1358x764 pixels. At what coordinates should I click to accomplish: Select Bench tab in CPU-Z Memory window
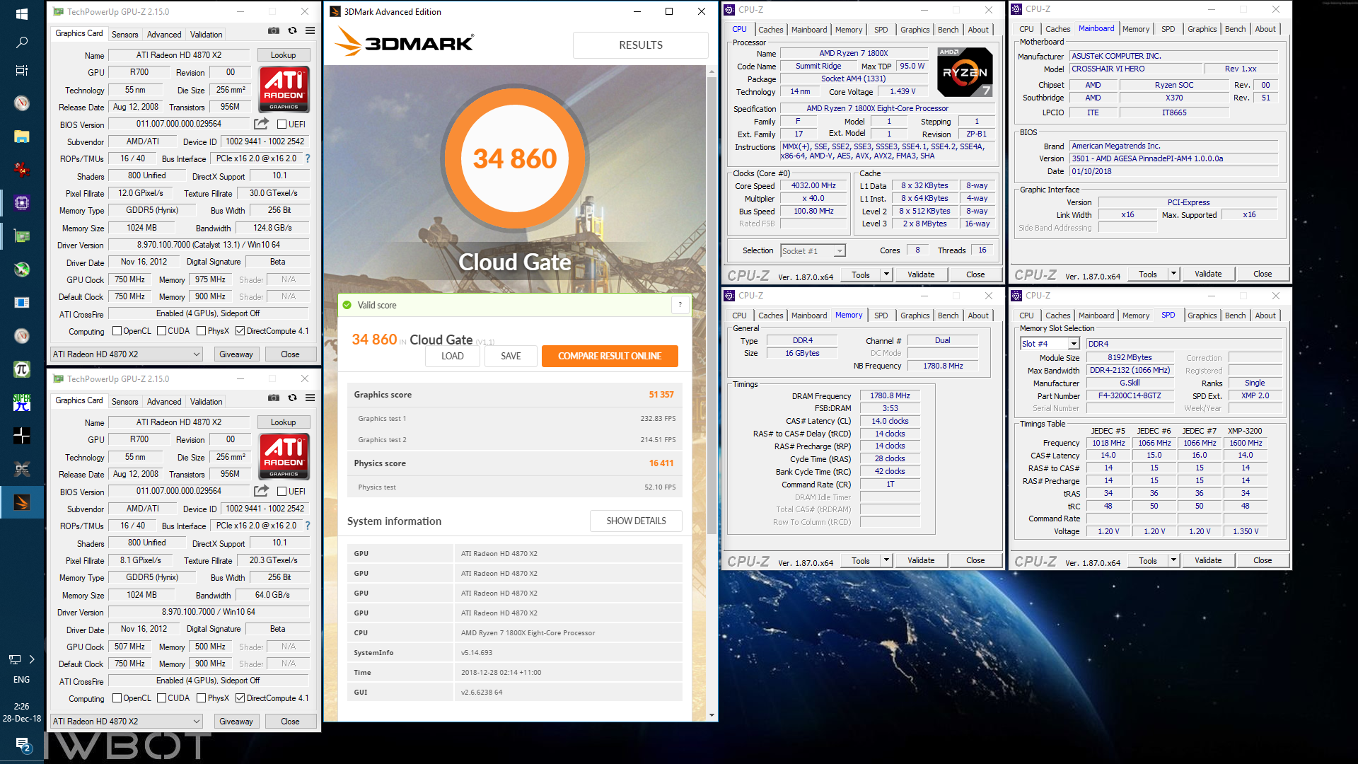(948, 316)
